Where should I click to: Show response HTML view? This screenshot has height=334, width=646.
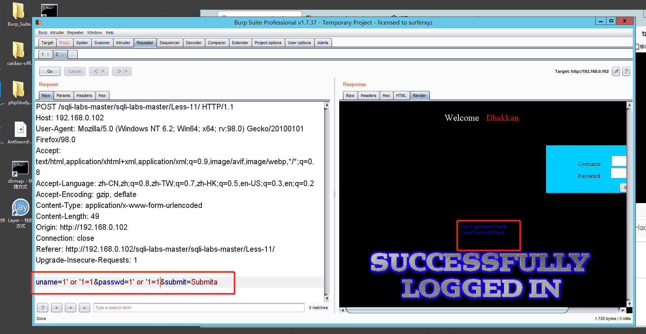(x=401, y=96)
